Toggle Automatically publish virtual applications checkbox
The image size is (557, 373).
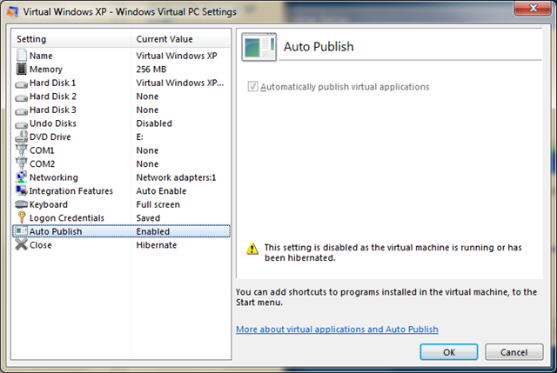(253, 87)
